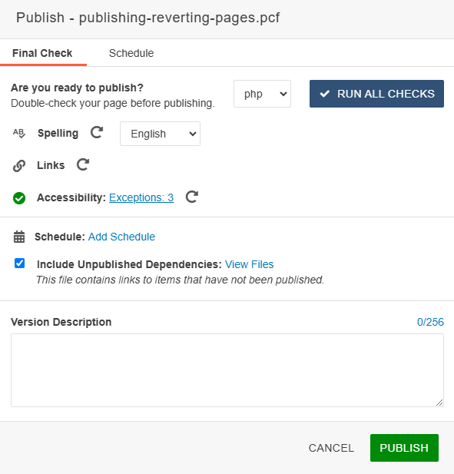Switch to the Final Check tab

click(x=42, y=53)
